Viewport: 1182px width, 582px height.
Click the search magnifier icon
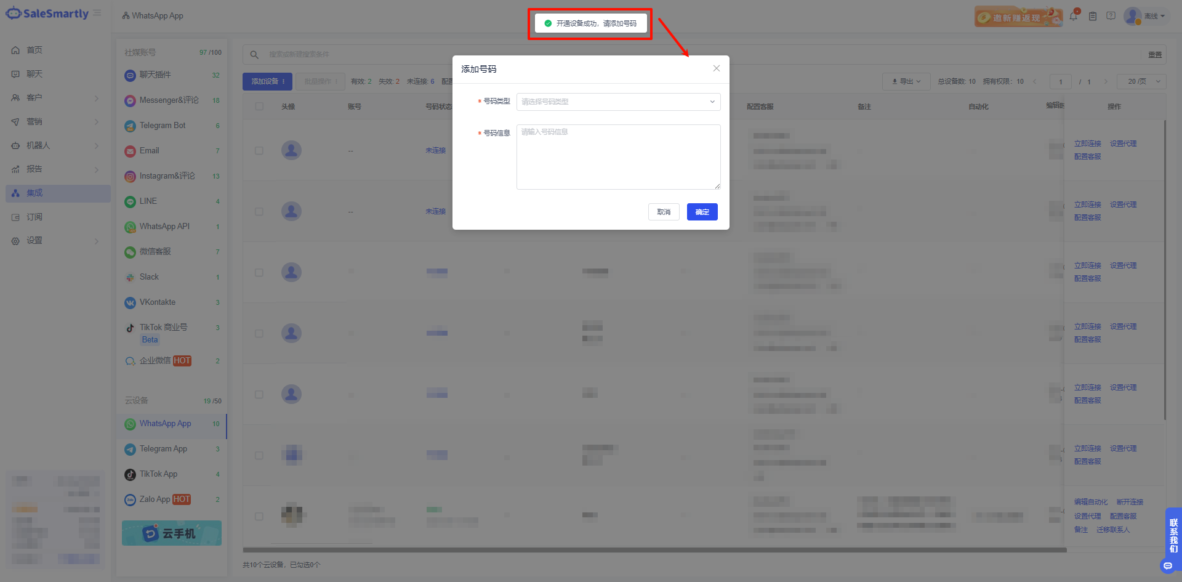pyautogui.click(x=254, y=55)
